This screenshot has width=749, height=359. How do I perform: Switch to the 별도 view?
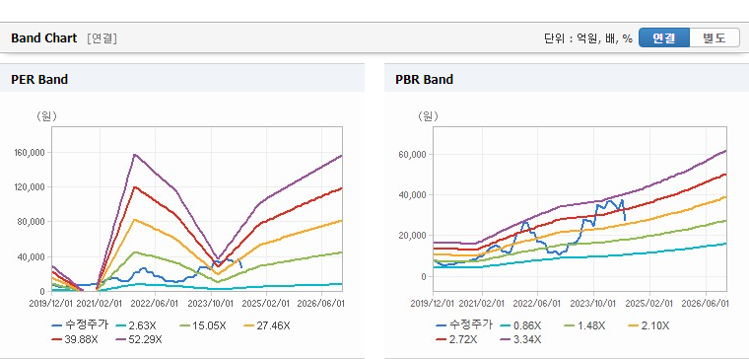(x=715, y=37)
